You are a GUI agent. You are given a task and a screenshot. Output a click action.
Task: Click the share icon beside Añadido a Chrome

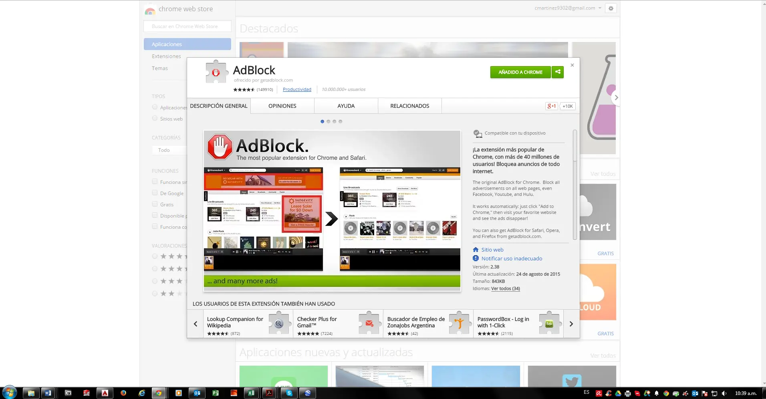coord(558,72)
